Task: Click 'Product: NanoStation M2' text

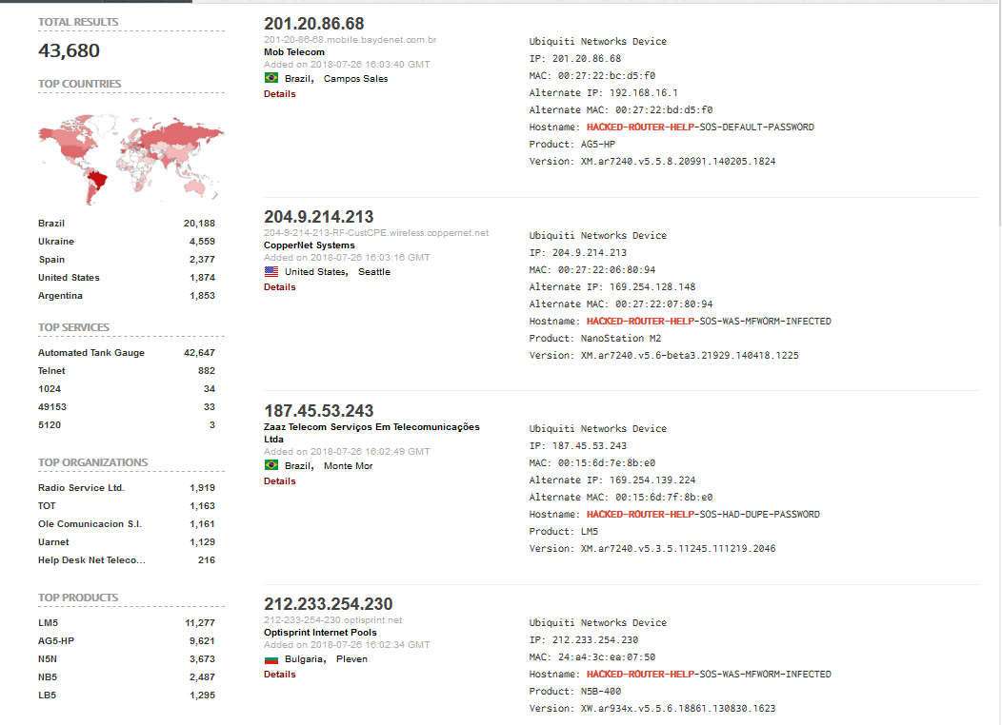Action: [595, 339]
